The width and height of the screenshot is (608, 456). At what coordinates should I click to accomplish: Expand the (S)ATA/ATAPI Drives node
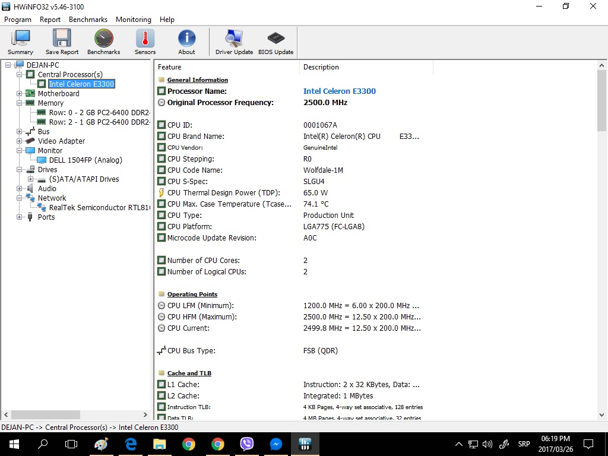click(x=31, y=179)
